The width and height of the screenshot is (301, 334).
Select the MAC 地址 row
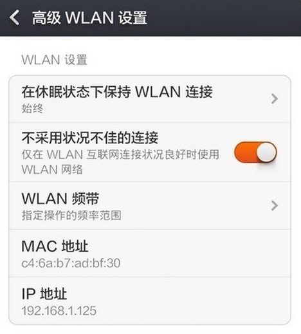pos(150,254)
